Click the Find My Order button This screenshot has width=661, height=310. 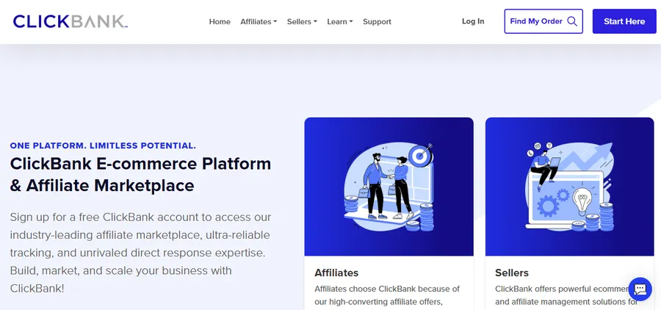[x=543, y=21]
